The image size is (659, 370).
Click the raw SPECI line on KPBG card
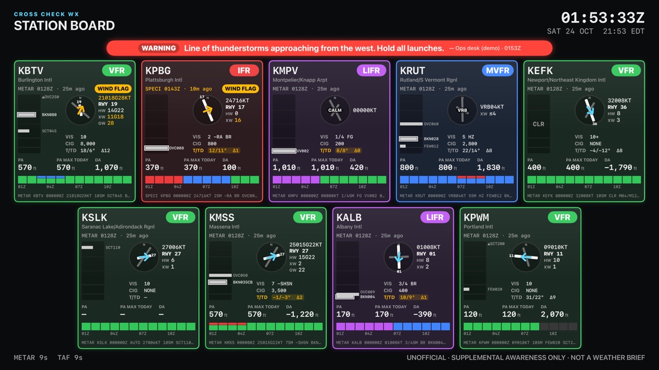click(202, 196)
